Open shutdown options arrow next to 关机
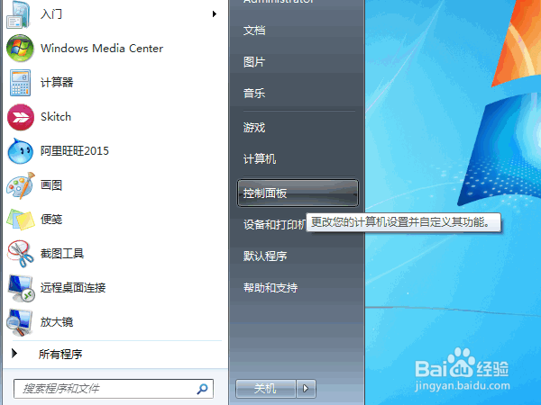The image size is (541, 405). (306, 389)
